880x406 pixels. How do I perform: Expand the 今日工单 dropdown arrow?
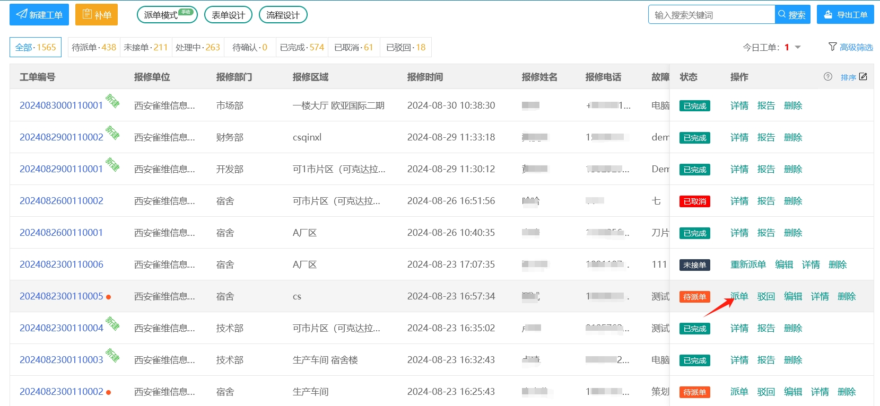pyautogui.click(x=797, y=48)
